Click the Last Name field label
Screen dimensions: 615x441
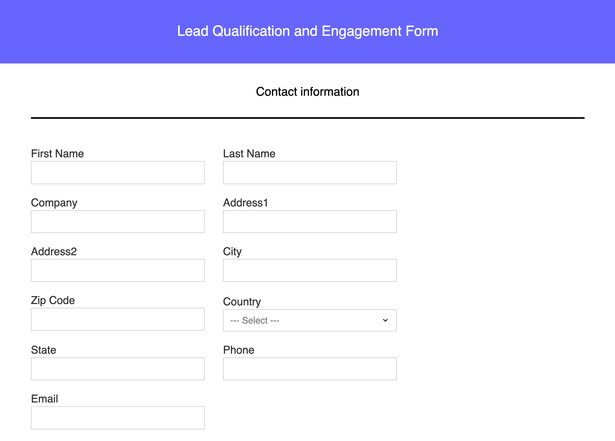point(249,153)
